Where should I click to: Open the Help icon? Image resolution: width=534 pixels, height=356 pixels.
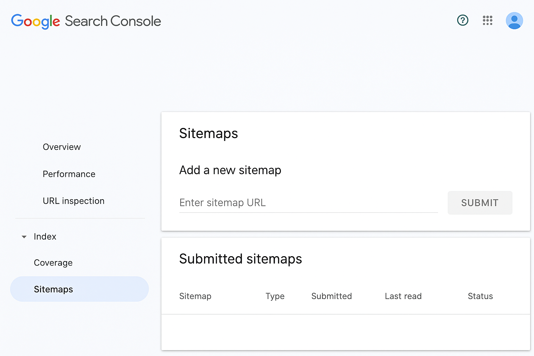click(462, 20)
